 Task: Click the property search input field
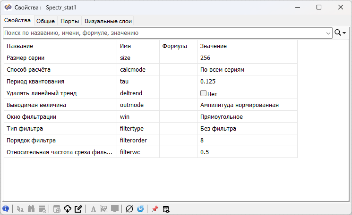point(165,33)
